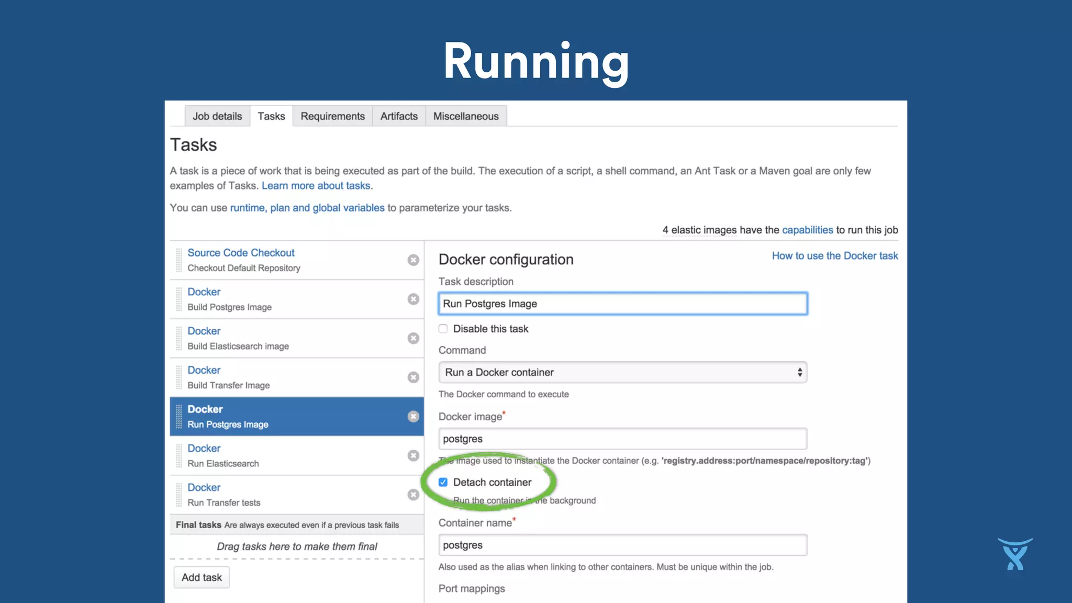The width and height of the screenshot is (1072, 603).
Task: Switch to the Artifacts tab
Action: click(399, 116)
